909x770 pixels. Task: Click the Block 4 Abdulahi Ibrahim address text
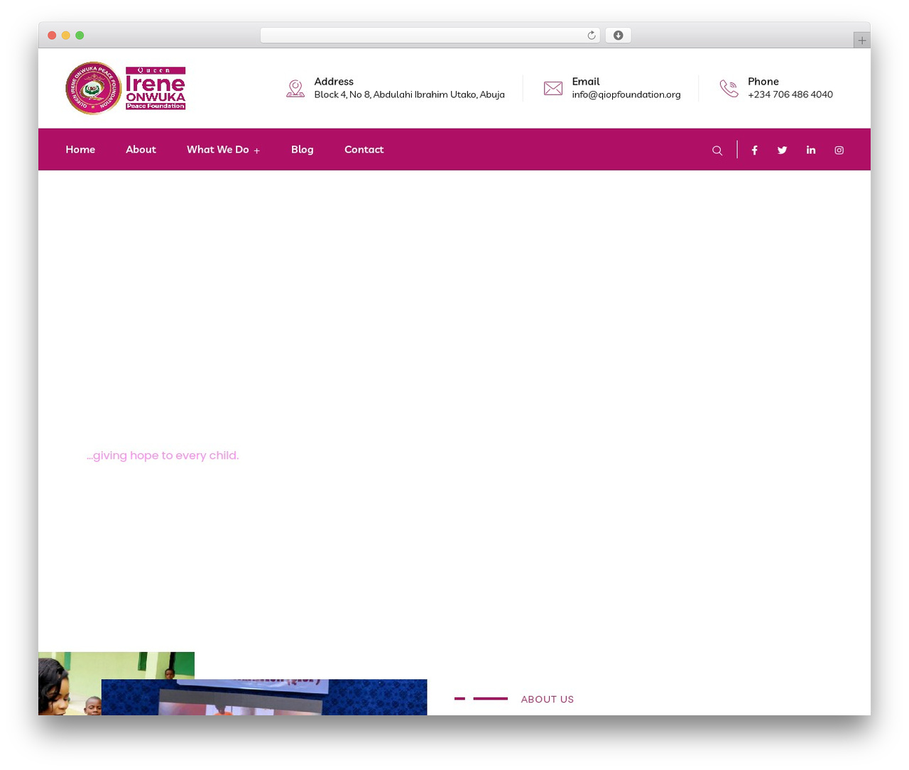410,94
